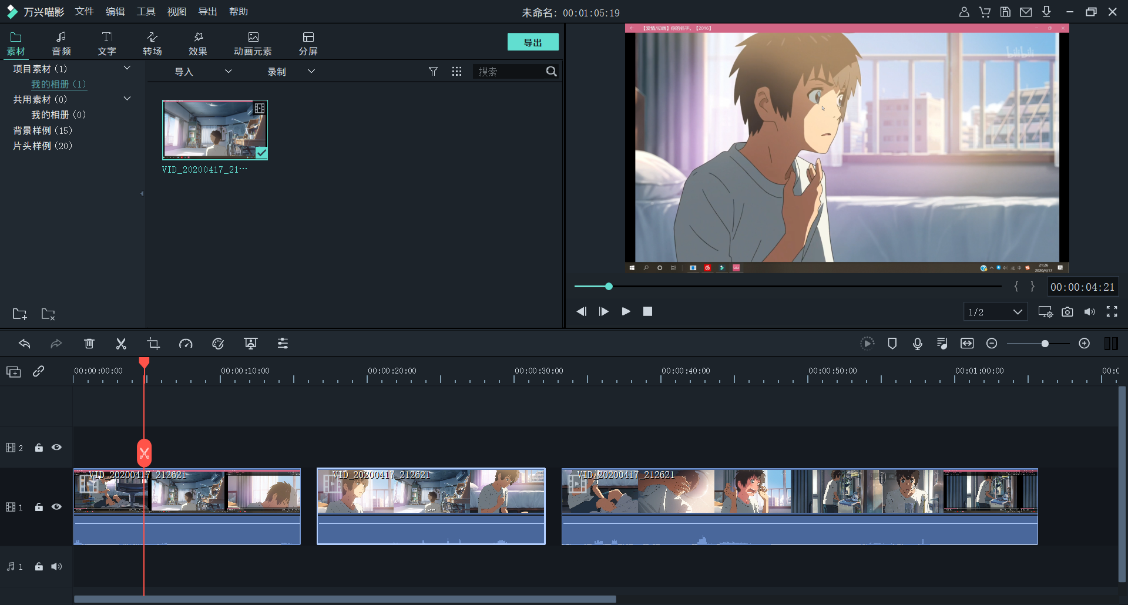Mute audio track 1
The image size is (1128, 605).
[56, 567]
